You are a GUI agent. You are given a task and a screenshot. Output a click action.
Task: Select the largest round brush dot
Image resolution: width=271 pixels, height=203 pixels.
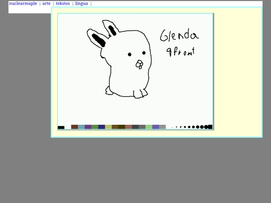206,127
